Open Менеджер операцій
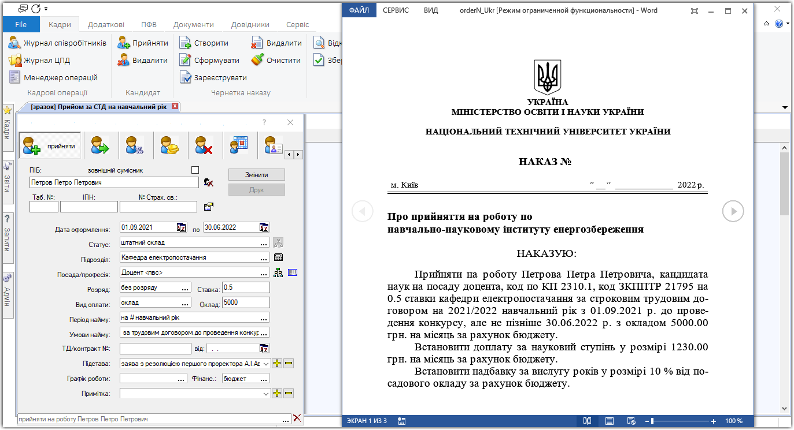794x430 pixels. 53,77
